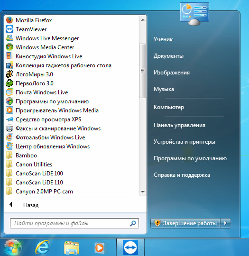The height and width of the screenshot is (256, 249).
Task: Expand the Canon Utilities folder by name
Action: pyautogui.click(x=34, y=165)
